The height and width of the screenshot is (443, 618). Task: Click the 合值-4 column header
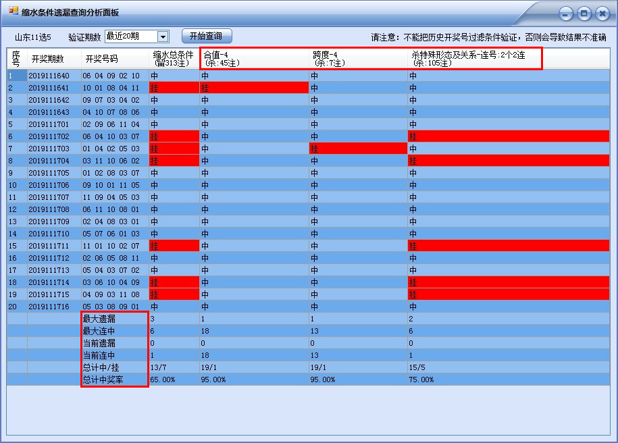254,59
